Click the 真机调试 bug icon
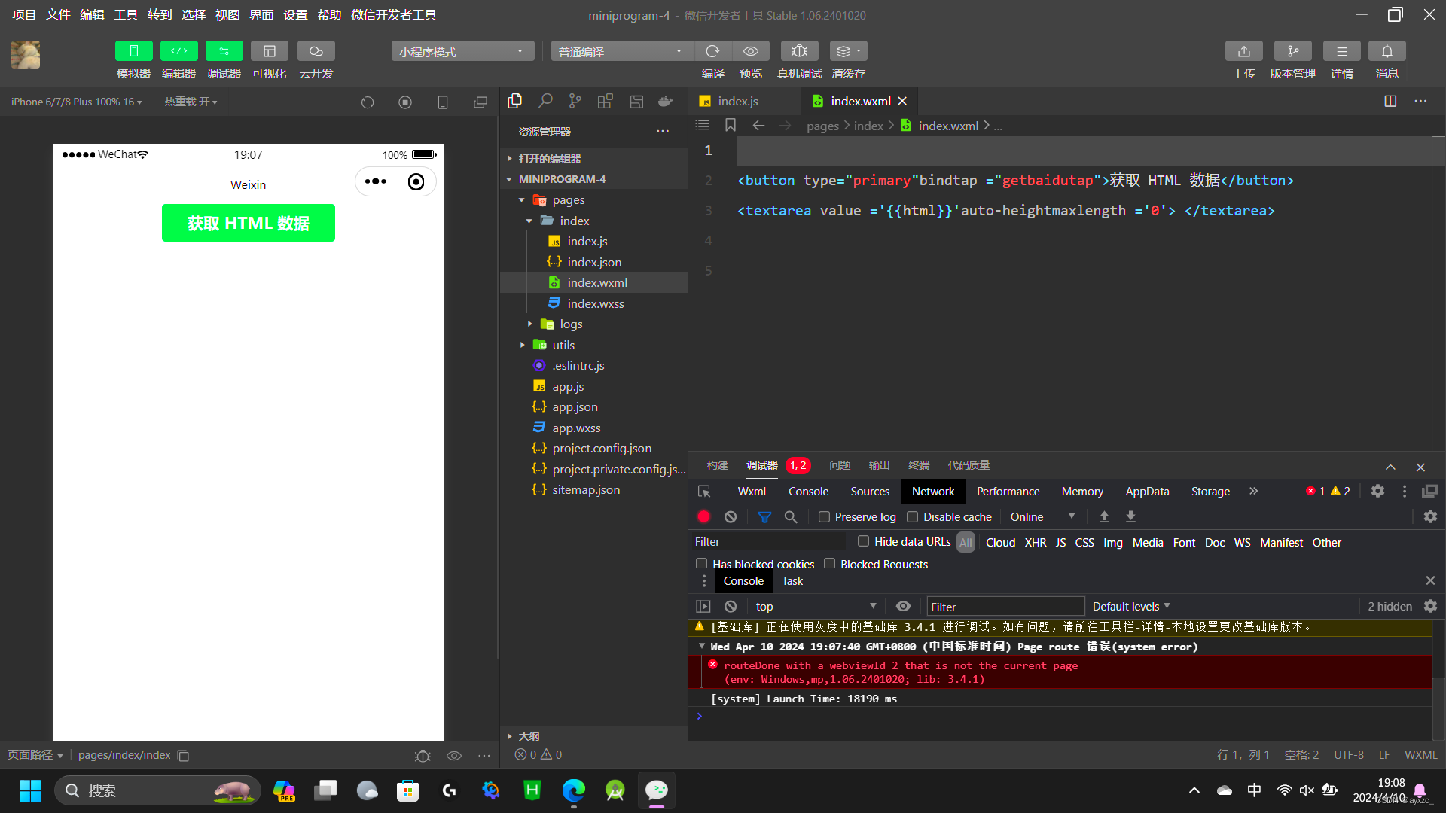The image size is (1446, 813). (x=799, y=51)
